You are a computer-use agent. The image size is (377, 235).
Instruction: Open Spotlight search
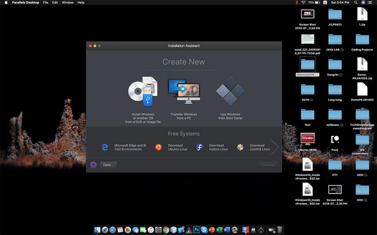pyautogui.click(x=356, y=2)
